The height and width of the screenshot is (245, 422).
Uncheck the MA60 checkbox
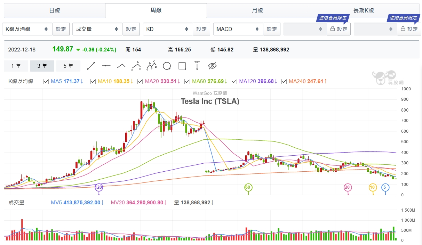[187, 81]
